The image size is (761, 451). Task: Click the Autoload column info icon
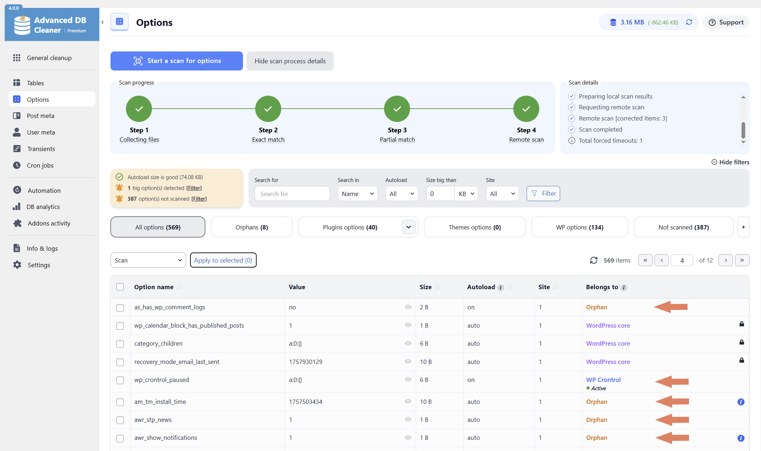[500, 287]
